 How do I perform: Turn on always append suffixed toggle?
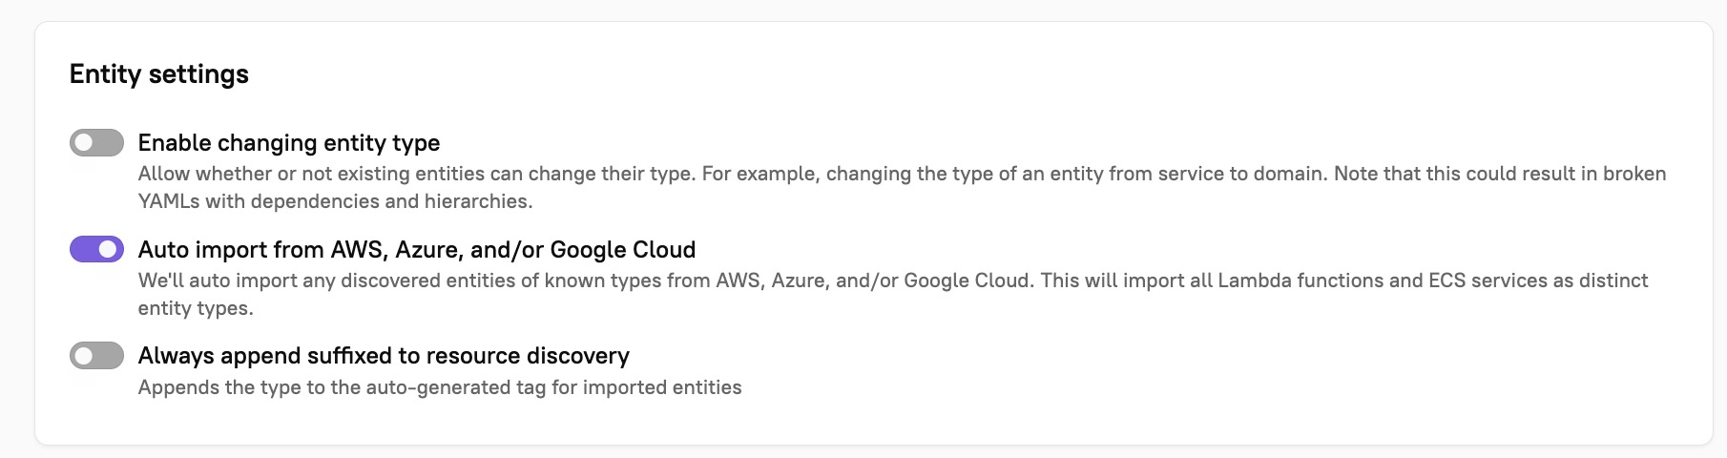coord(96,356)
